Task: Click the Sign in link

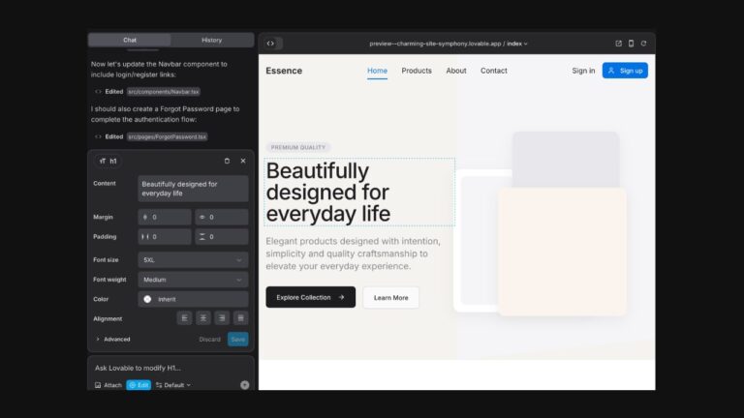Action: 583,71
